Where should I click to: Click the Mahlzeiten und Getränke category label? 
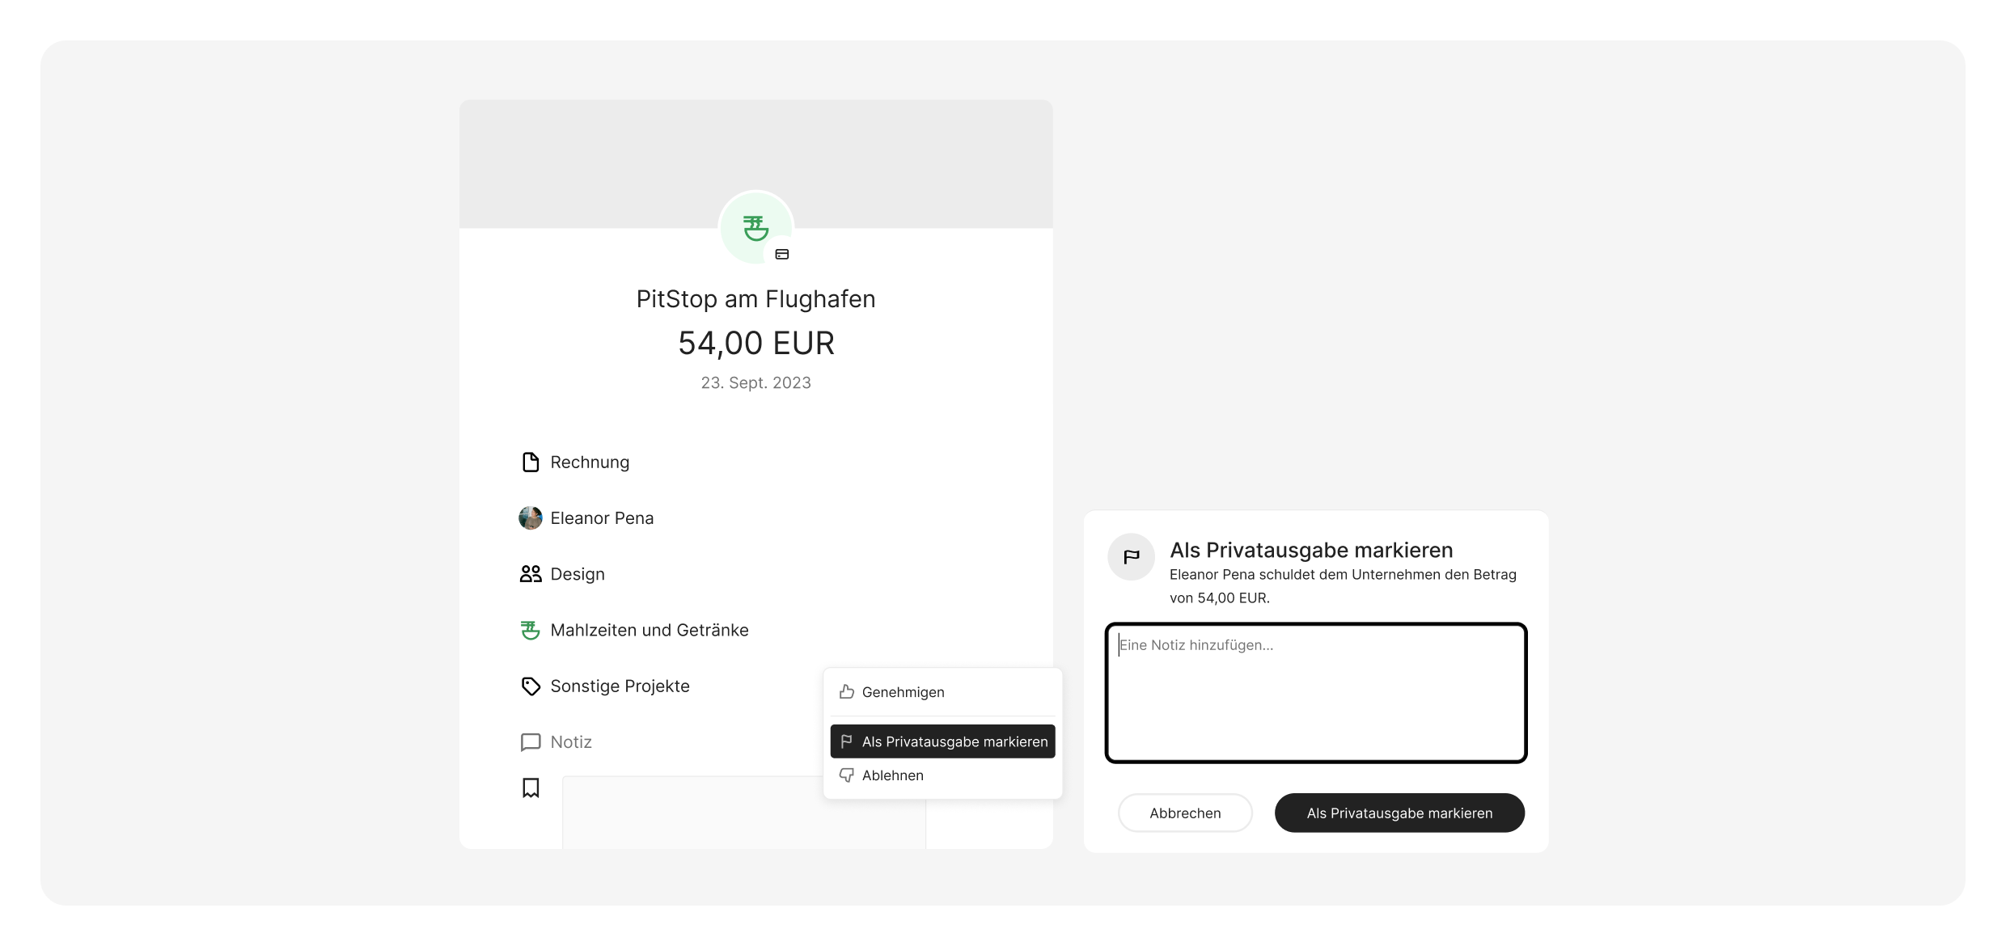[650, 630]
